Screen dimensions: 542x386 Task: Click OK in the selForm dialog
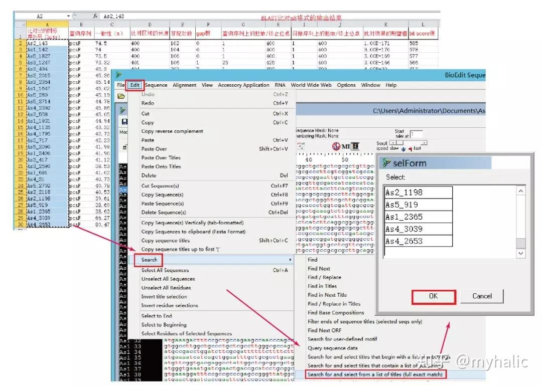(434, 296)
